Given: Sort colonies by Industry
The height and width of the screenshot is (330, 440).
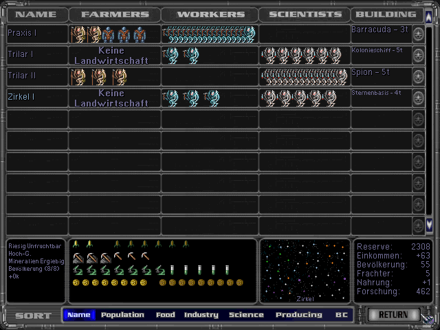Looking at the screenshot, I should [x=201, y=315].
